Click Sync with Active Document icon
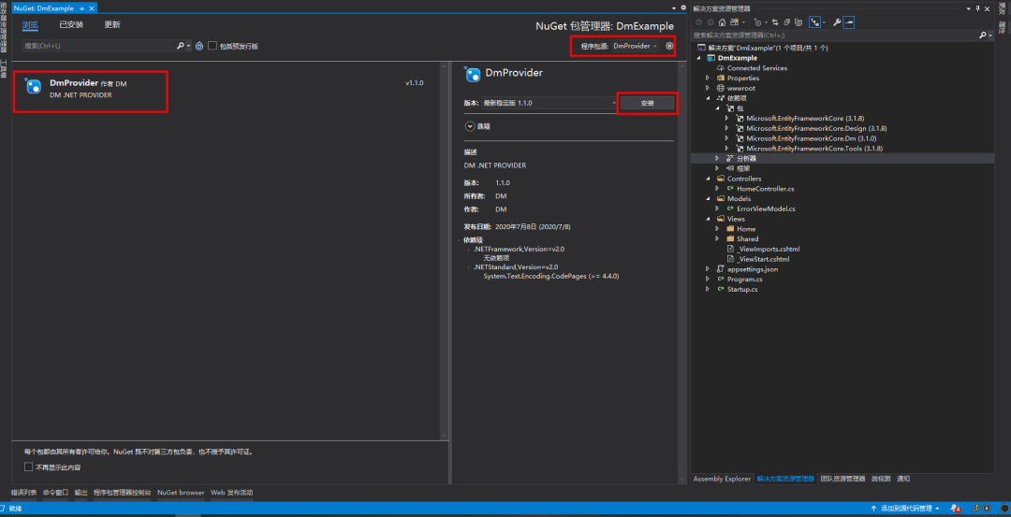1011x517 pixels. click(775, 22)
